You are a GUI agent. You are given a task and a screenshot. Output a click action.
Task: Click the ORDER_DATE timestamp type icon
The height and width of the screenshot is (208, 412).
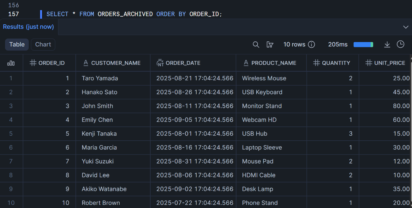click(160, 63)
